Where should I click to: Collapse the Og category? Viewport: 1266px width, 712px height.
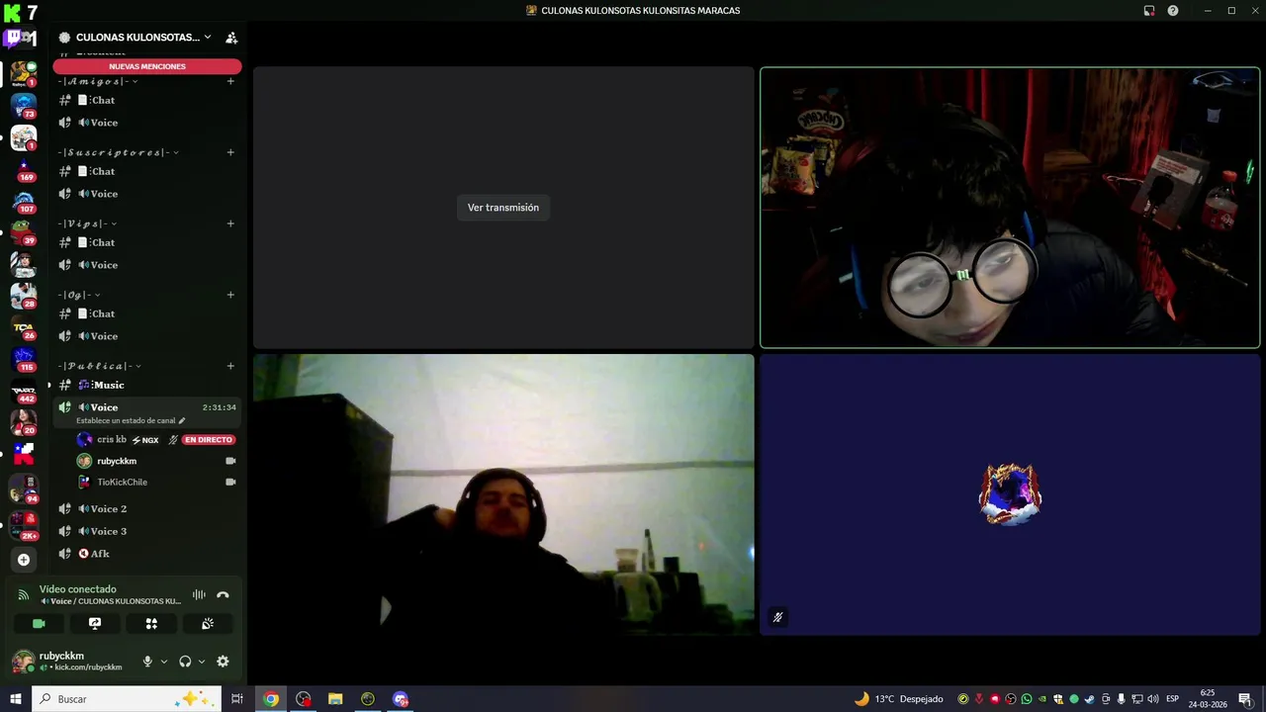(x=79, y=295)
